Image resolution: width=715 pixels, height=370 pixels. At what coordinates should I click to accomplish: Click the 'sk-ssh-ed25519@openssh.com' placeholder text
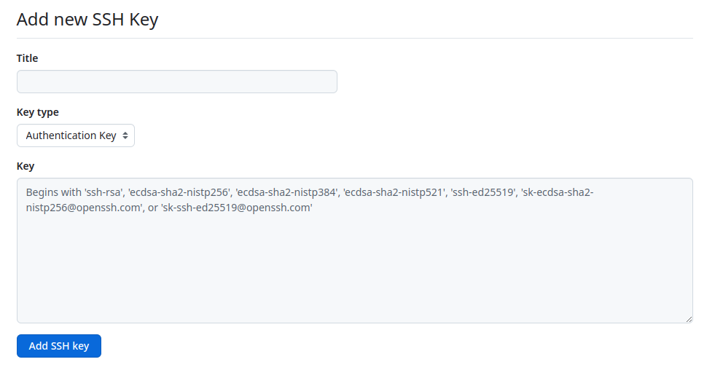(x=237, y=208)
